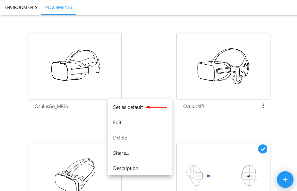Image resolution: width=297 pixels, height=191 pixels.
Task: Open the OculusRift three-dot options menu
Action: coord(263,106)
